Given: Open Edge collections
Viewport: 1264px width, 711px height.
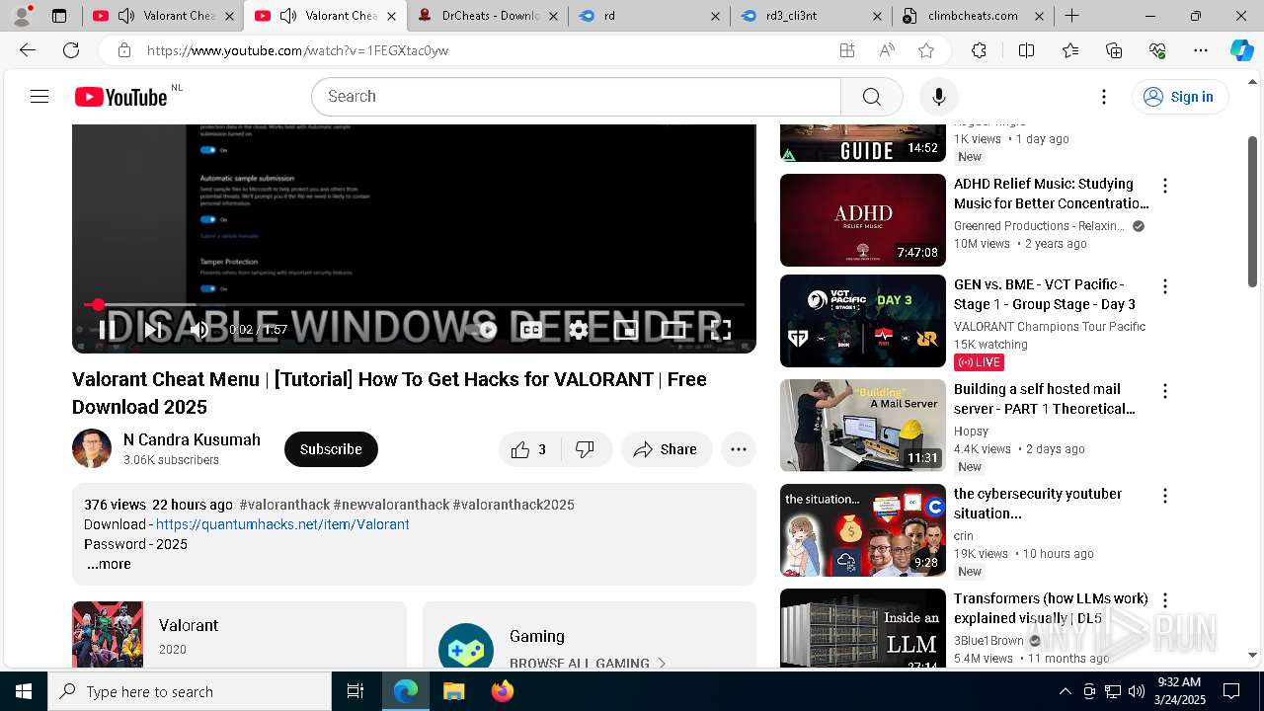Looking at the screenshot, I should click(1114, 50).
